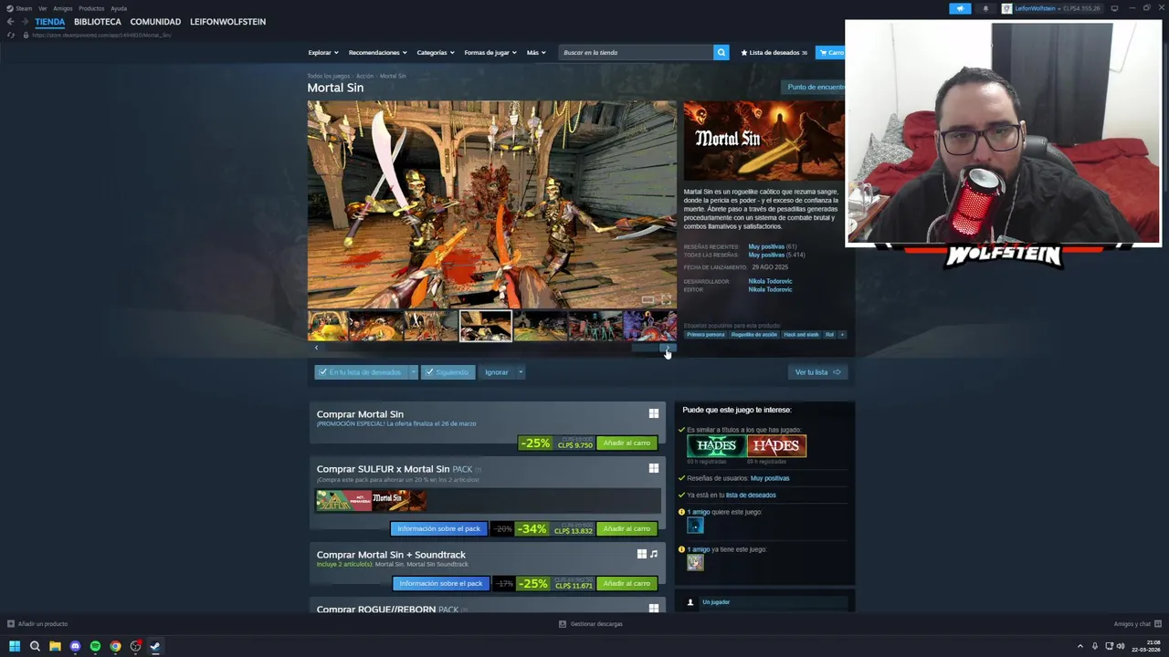Switch to the BIBLIOTECA tab
The height and width of the screenshot is (657, 1169).
click(98, 22)
